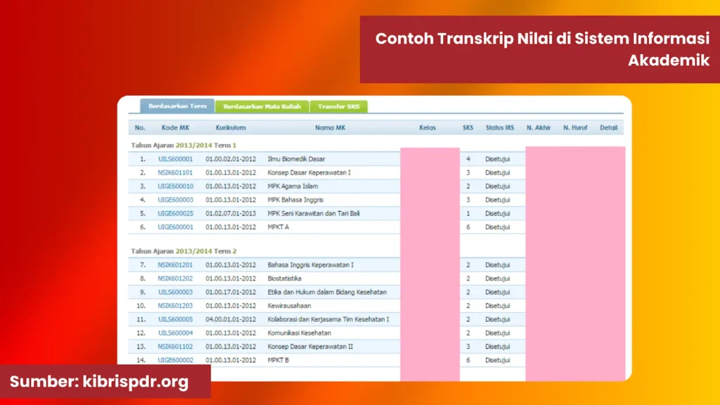
Task: Click curriculum 01.00.17.01-2012 cell
Action: tap(231, 292)
